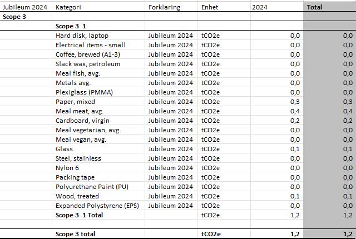Click the 'Scope 3 total' cell
356x239 pixels.
point(76,235)
